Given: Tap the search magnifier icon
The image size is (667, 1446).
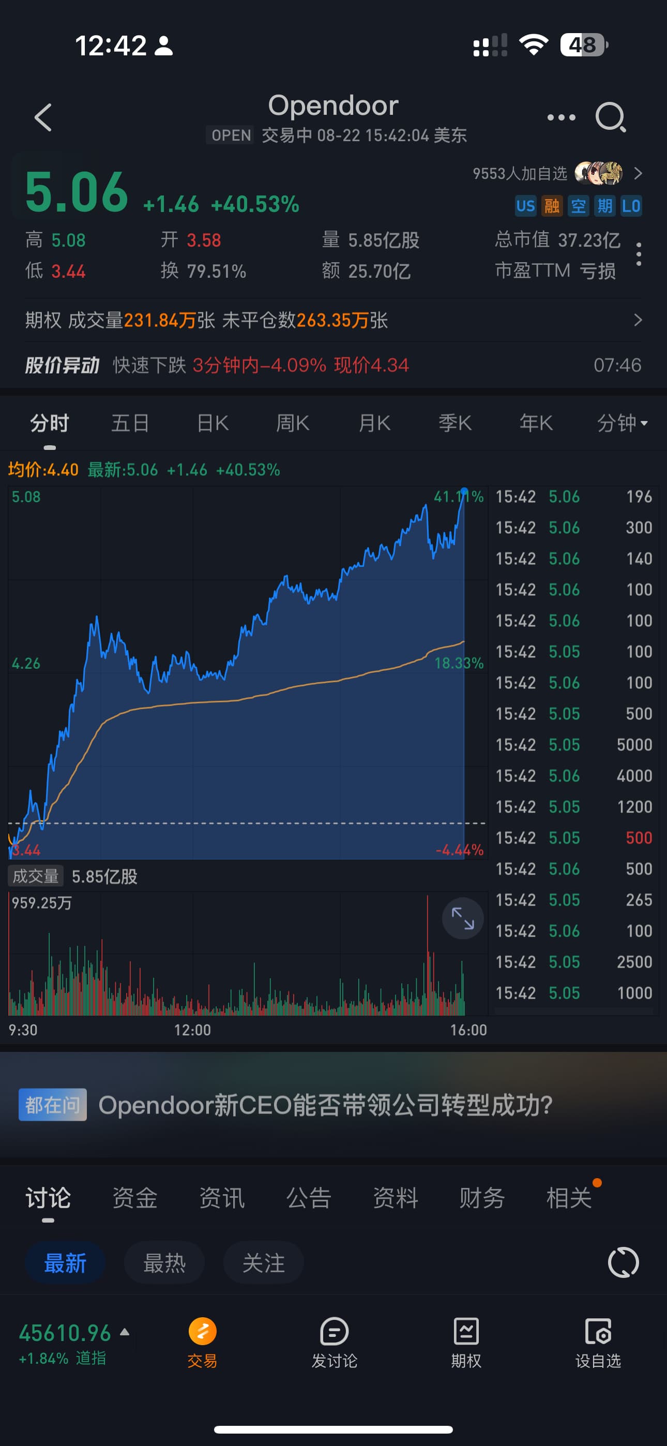Looking at the screenshot, I should click(610, 117).
